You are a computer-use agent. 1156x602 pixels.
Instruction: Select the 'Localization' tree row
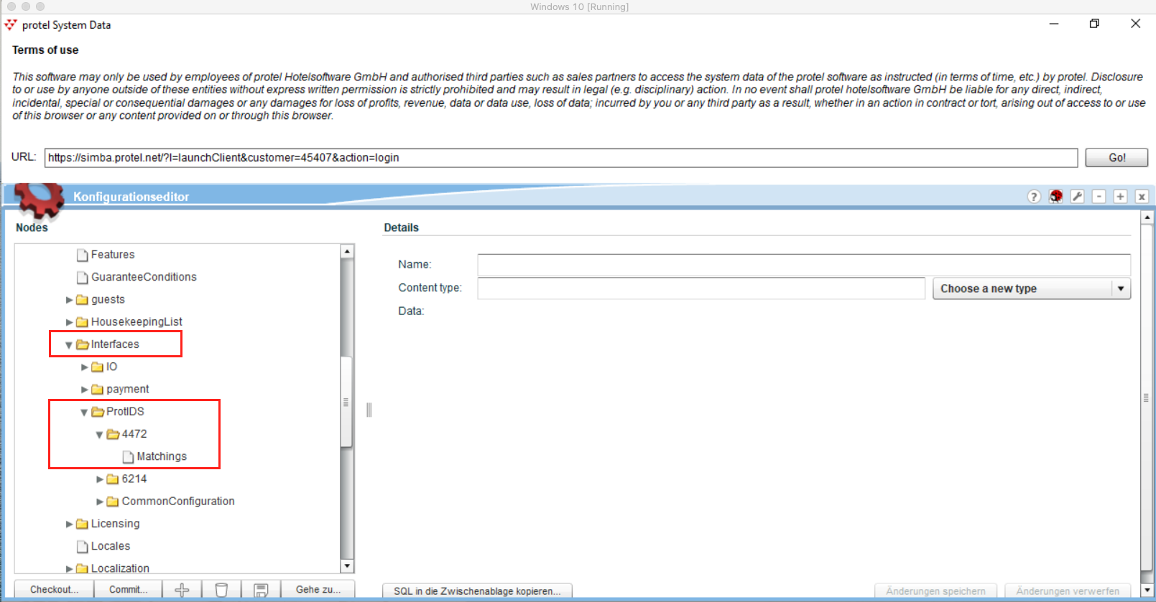pos(120,568)
